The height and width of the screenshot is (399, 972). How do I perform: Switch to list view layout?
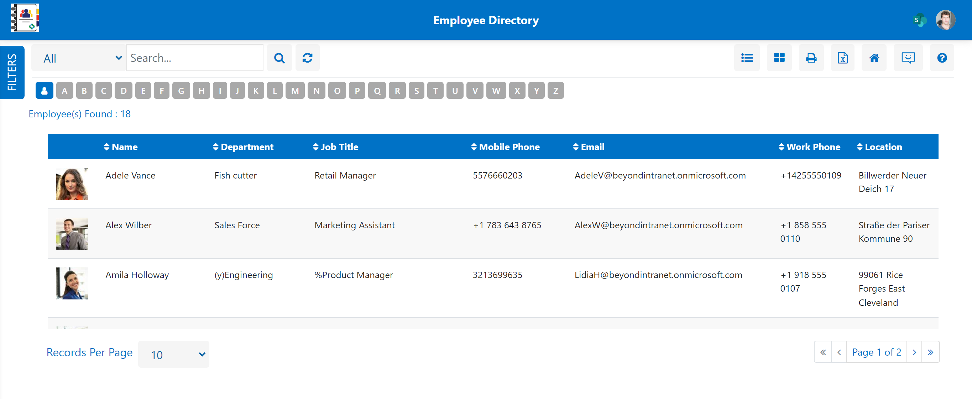[747, 58]
